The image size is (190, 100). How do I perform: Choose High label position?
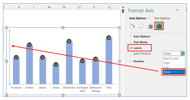[x=167, y=63]
